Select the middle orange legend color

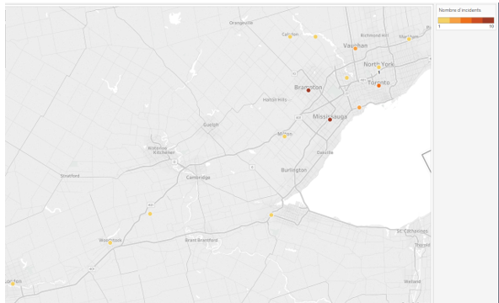(466, 20)
